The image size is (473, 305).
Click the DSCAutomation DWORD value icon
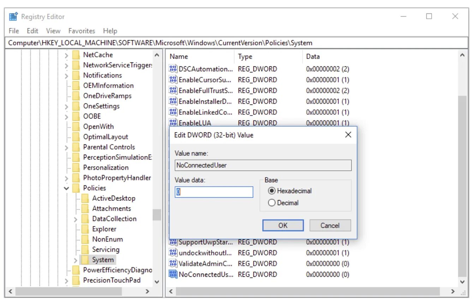[x=173, y=69]
